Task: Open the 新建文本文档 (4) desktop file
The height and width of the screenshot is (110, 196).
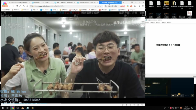Action: coord(182,5)
